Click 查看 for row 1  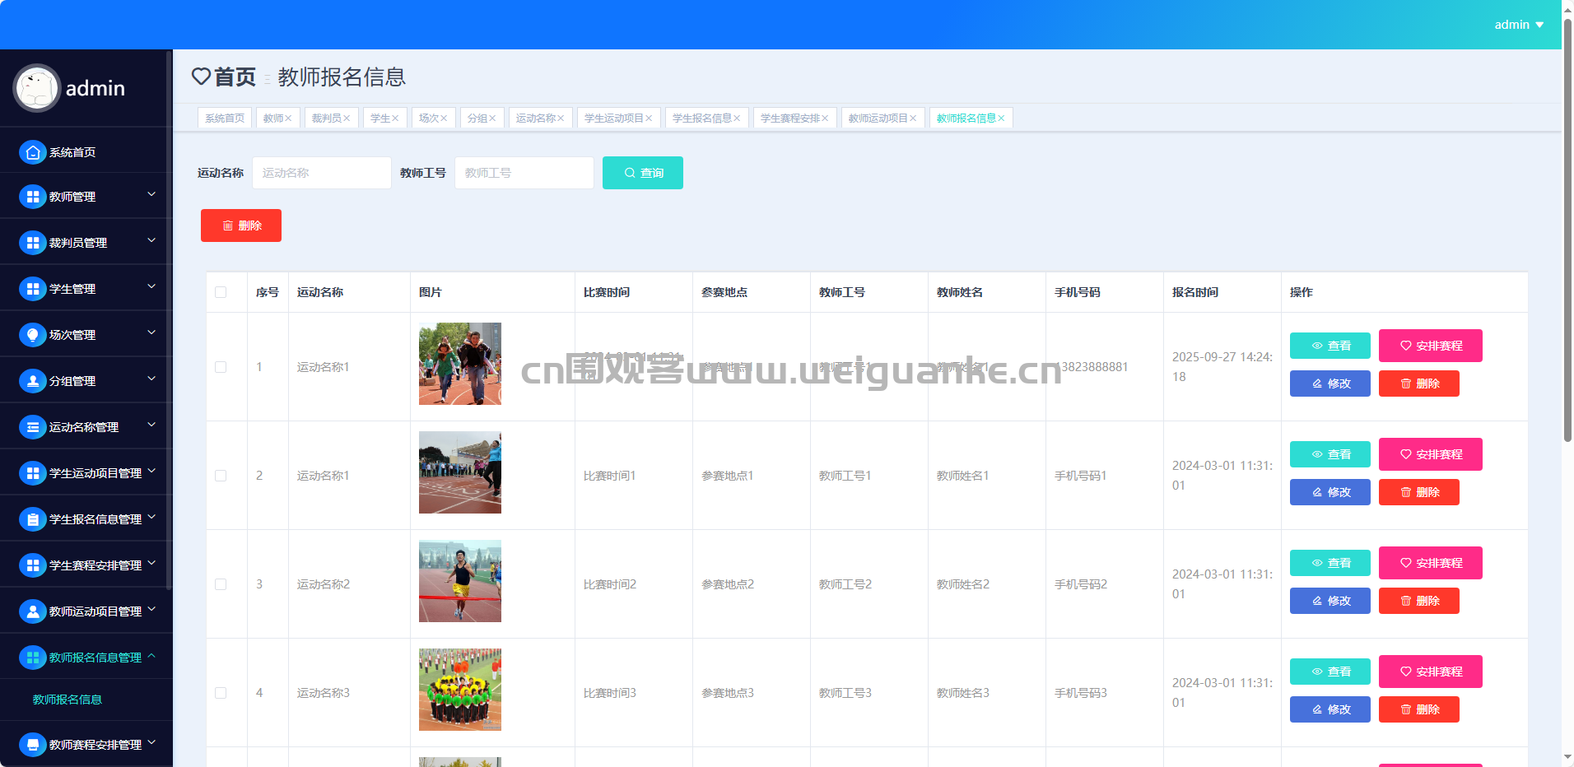tap(1330, 346)
